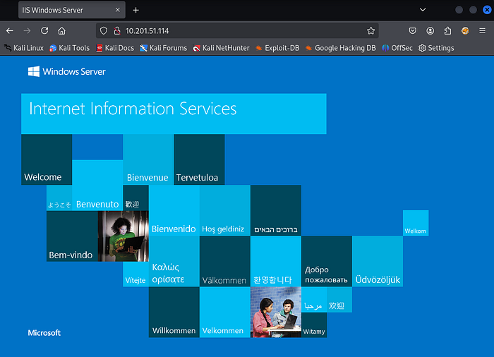Viewport: 494px width, 357px height.
Task: Click the Arabic مرحبا tile
Action: pos(314,300)
